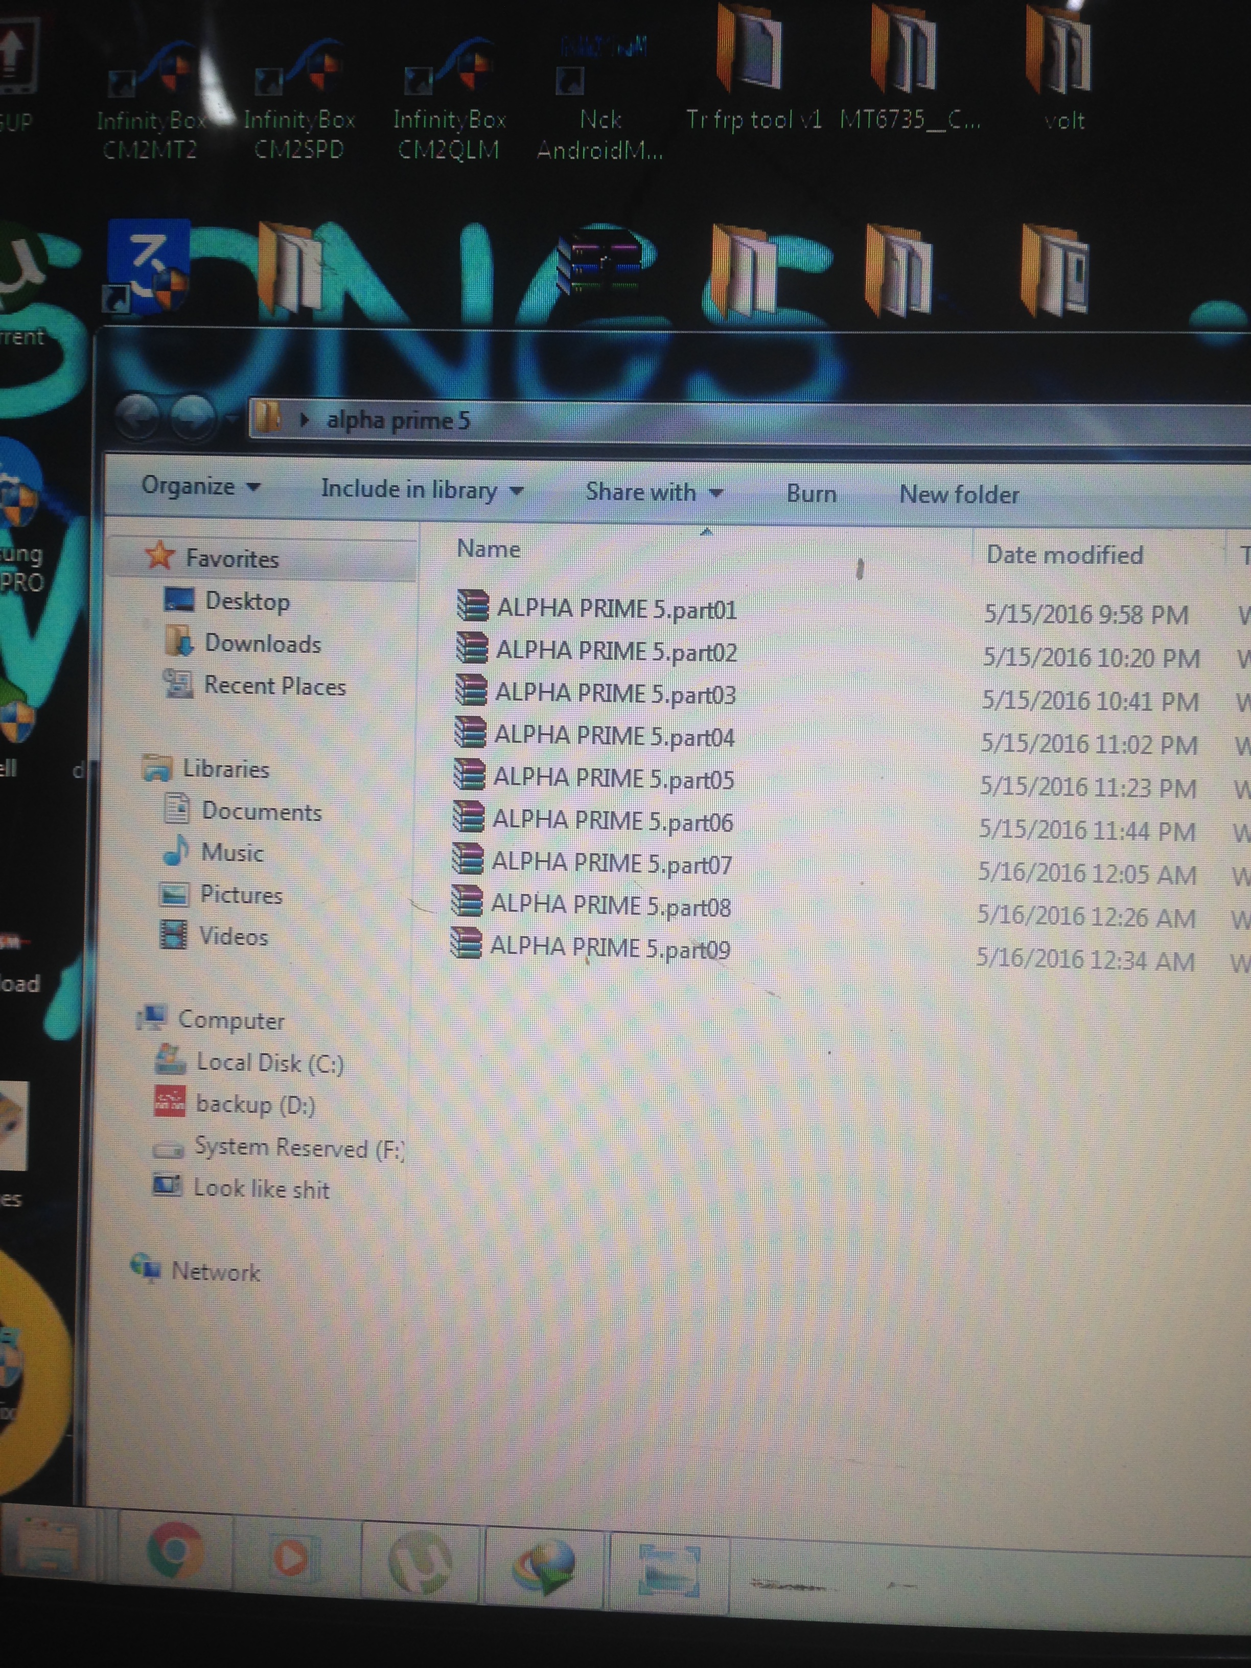Select the ALPHA PRIME 5.part09 file

[x=609, y=947]
